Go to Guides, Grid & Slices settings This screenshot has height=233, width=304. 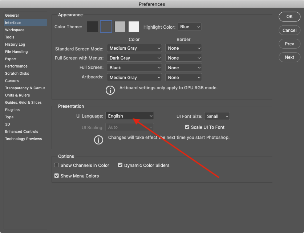23,102
